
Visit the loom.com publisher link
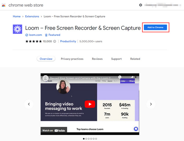click(x=36, y=35)
